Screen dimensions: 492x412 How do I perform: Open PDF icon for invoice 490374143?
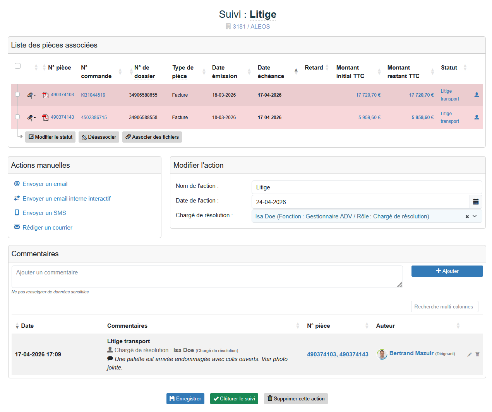[x=45, y=117]
